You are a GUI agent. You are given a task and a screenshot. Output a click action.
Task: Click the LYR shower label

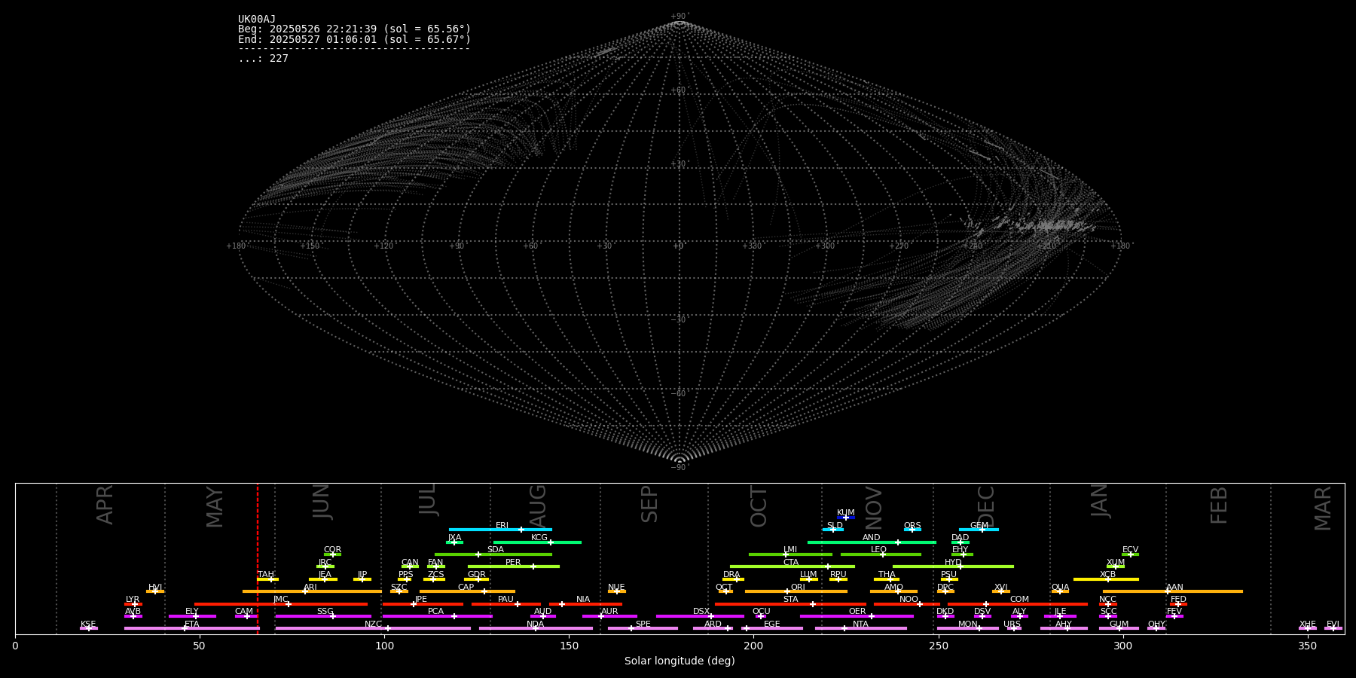(133, 600)
